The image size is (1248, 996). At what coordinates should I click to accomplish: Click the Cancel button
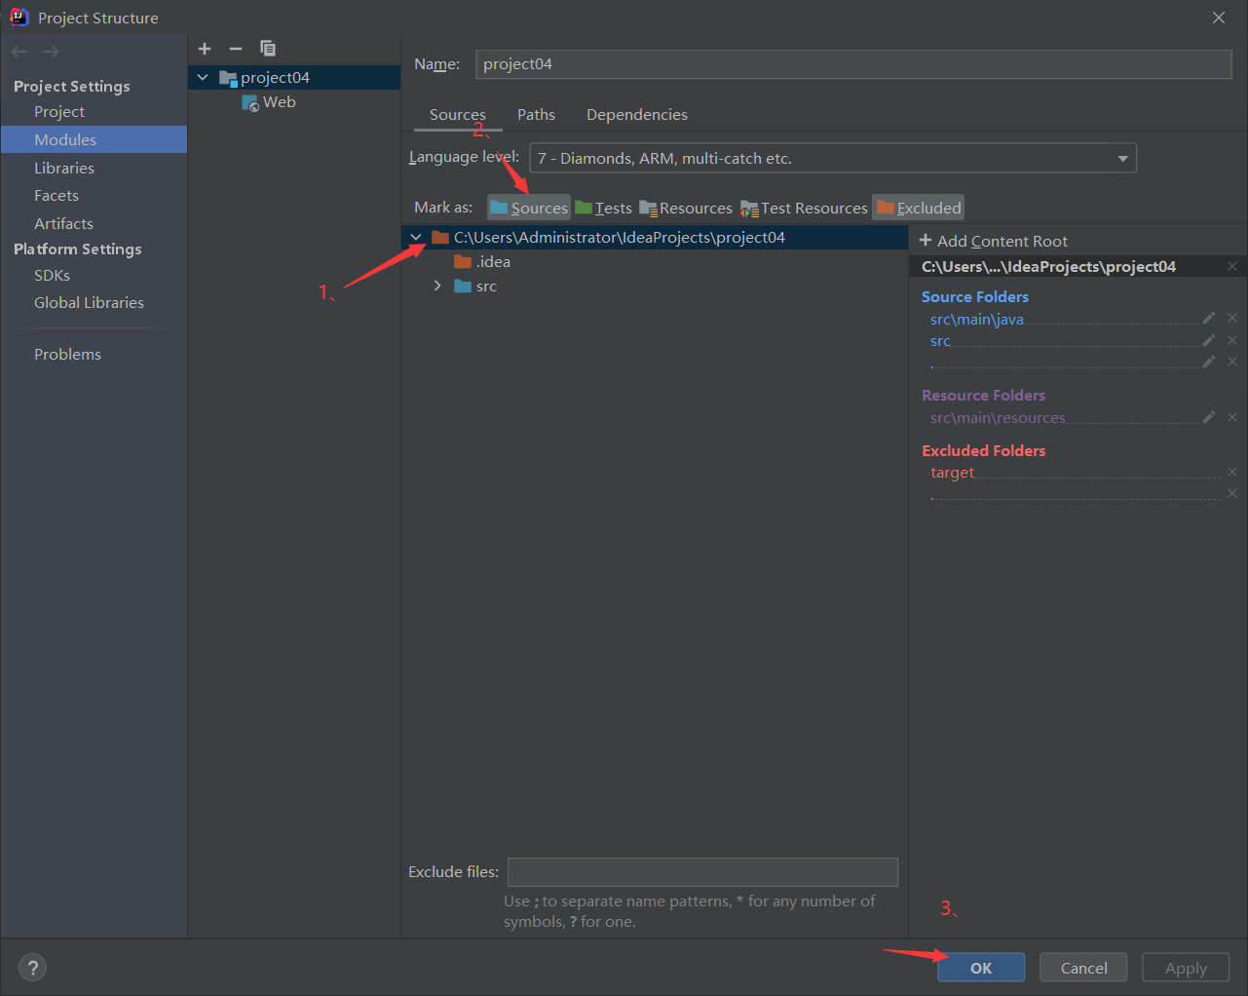point(1083,968)
